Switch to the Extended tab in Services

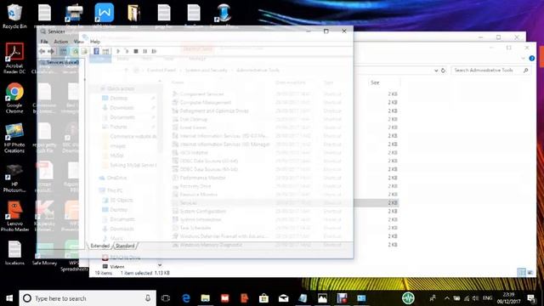tap(100, 246)
